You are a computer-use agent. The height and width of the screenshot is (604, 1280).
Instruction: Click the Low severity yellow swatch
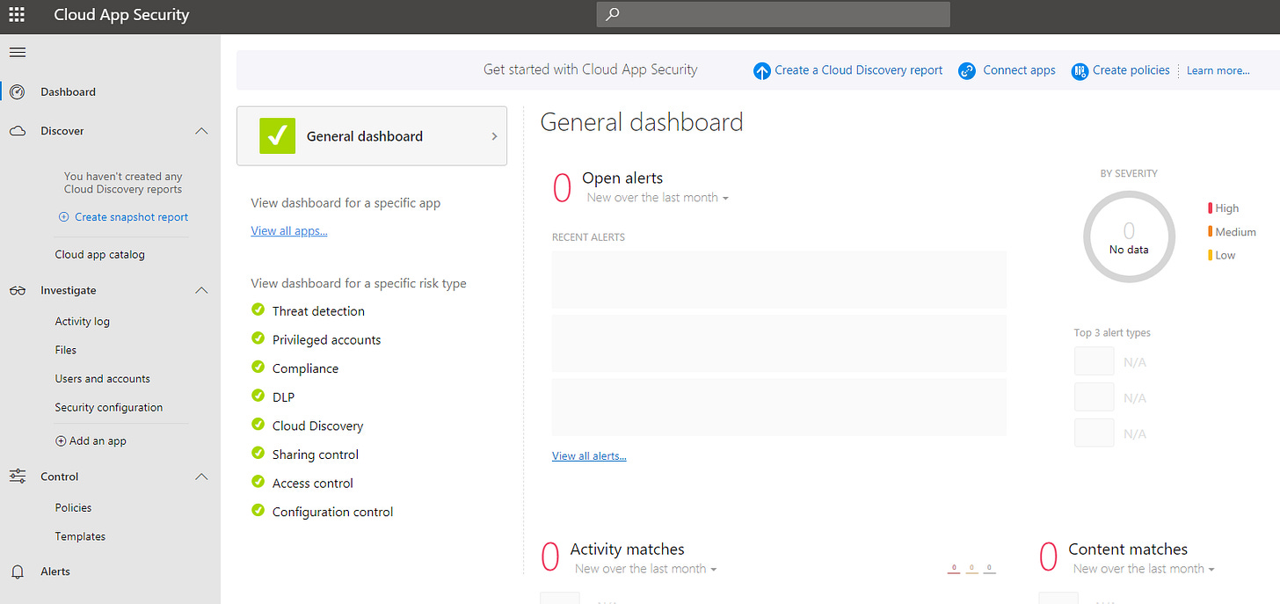tap(1211, 255)
